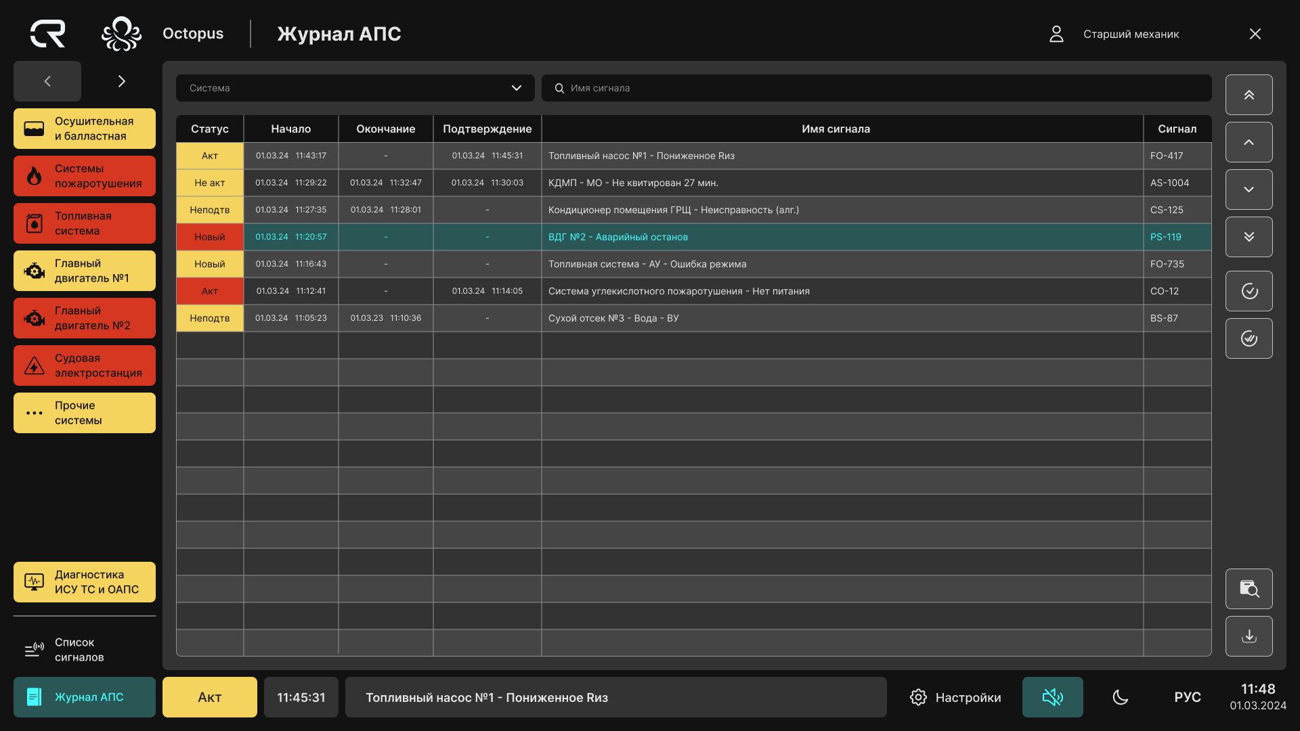Screen dimensions: 1300x731
Task: Select the Журнал АПС tab
Action: [85, 697]
